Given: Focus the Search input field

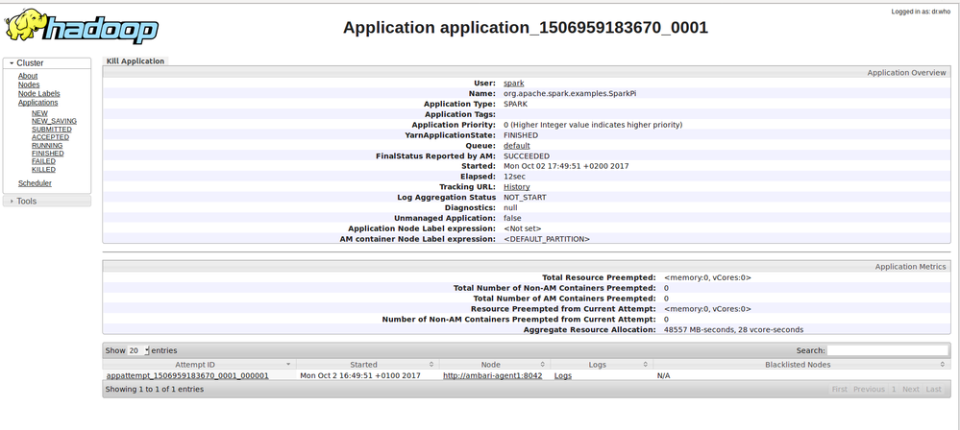Looking at the screenshot, I should coord(887,350).
